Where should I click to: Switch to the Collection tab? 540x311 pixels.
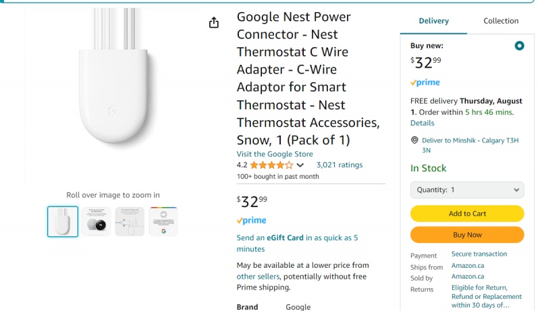click(501, 21)
